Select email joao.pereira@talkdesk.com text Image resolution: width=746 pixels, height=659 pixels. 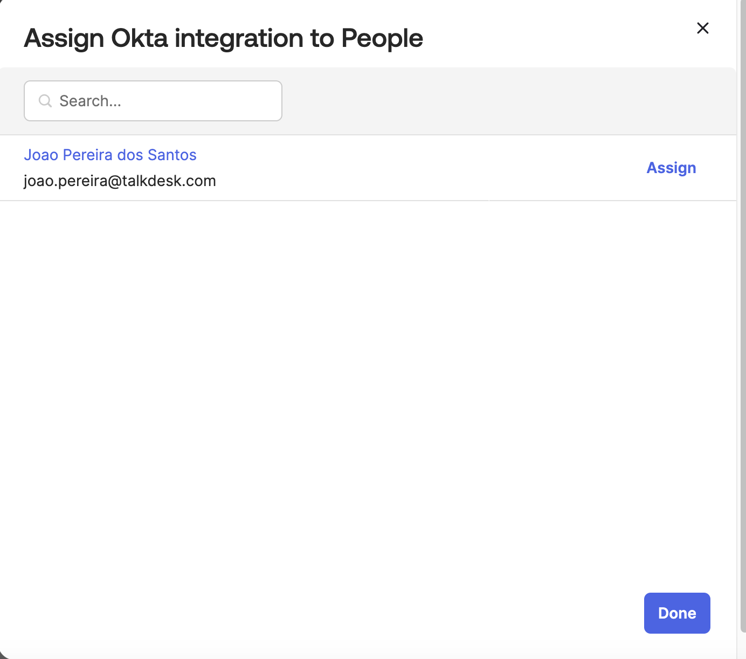pyautogui.click(x=120, y=181)
